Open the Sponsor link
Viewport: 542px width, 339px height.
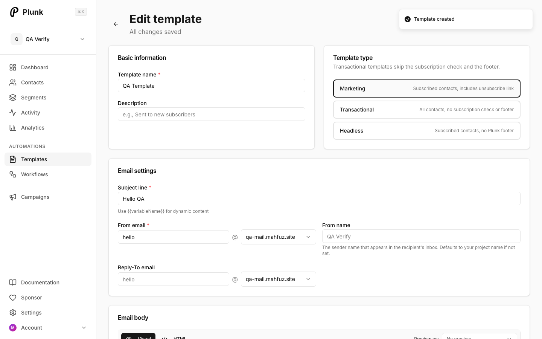point(48,298)
